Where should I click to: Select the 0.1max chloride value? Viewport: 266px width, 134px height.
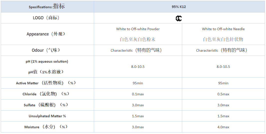138,94
